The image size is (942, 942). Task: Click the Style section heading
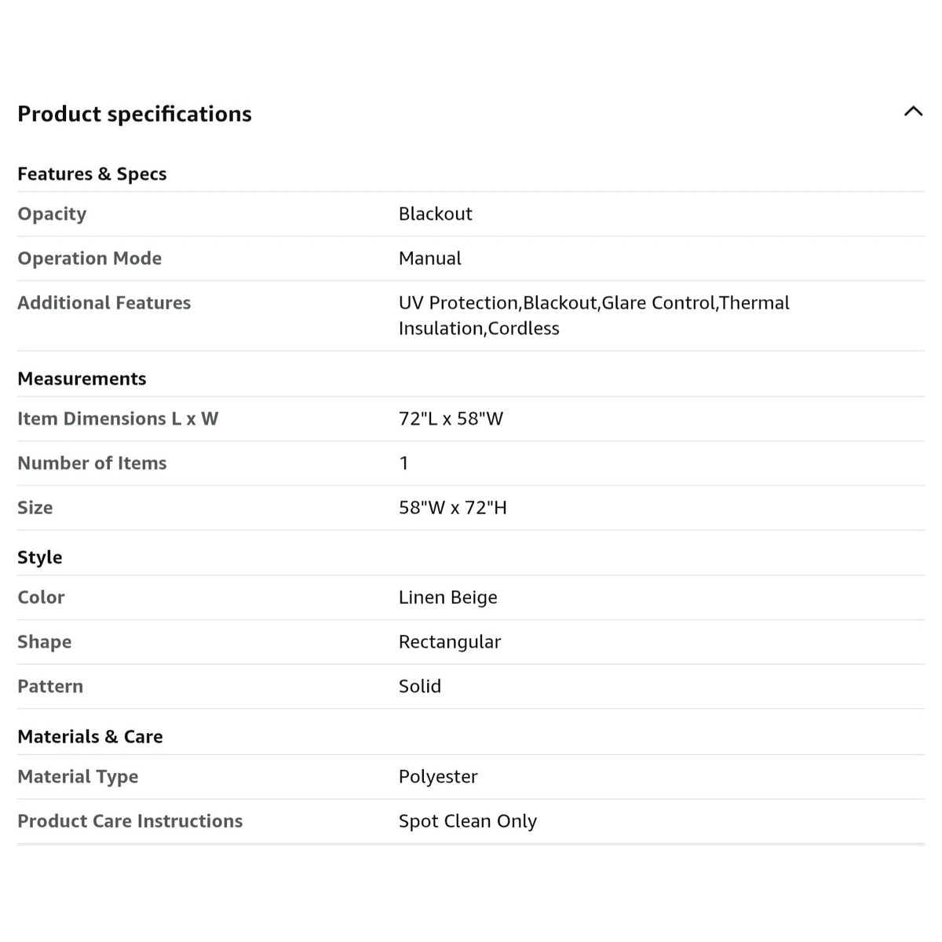39,558
